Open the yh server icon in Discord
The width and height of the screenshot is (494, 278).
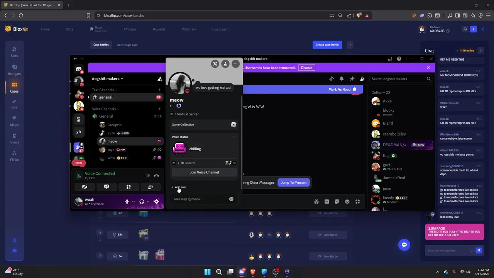point(79,132)
